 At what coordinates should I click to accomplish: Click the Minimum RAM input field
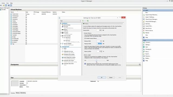click(99, 41)
